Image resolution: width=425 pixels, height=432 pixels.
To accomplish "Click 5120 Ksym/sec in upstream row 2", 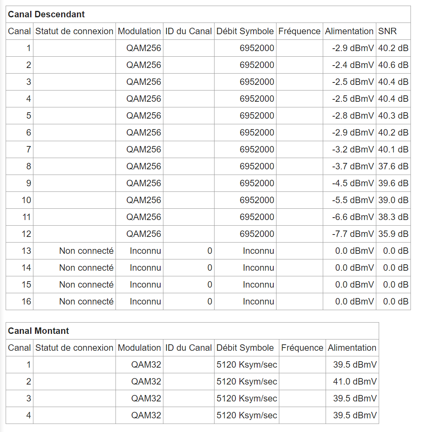I will [x=247, y=381].
